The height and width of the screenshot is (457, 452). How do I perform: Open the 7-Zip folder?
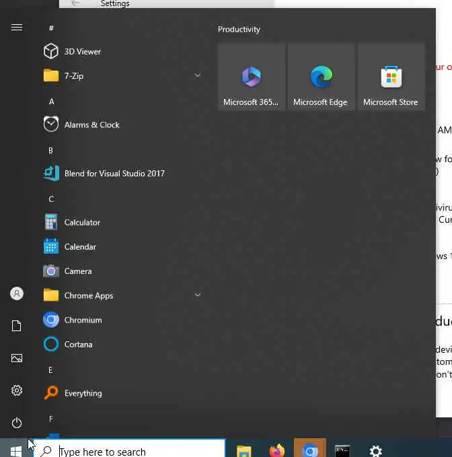point(121,76)
